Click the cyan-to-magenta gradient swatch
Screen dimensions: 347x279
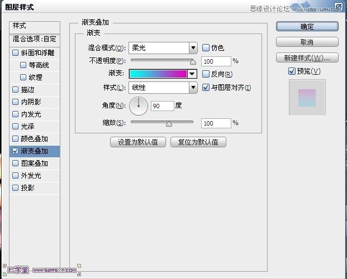pos(158,74)
